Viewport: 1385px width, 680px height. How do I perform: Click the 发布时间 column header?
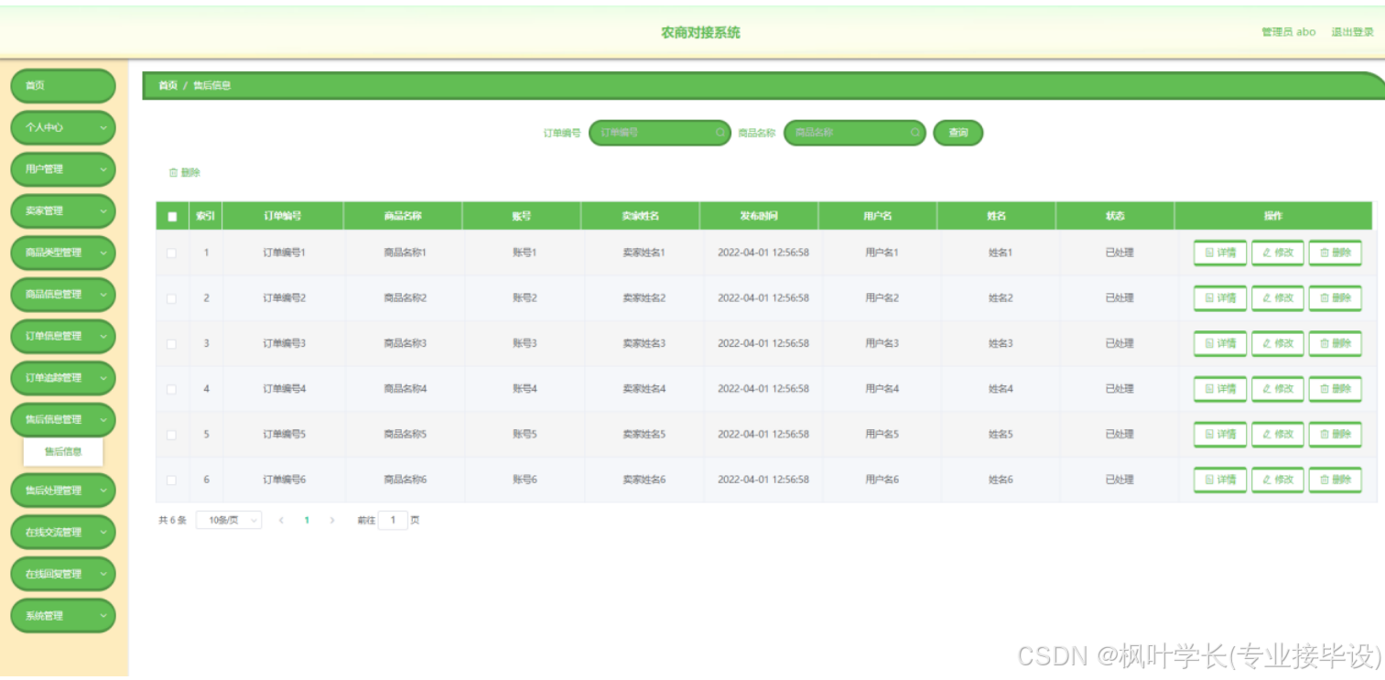click(759, 216)
